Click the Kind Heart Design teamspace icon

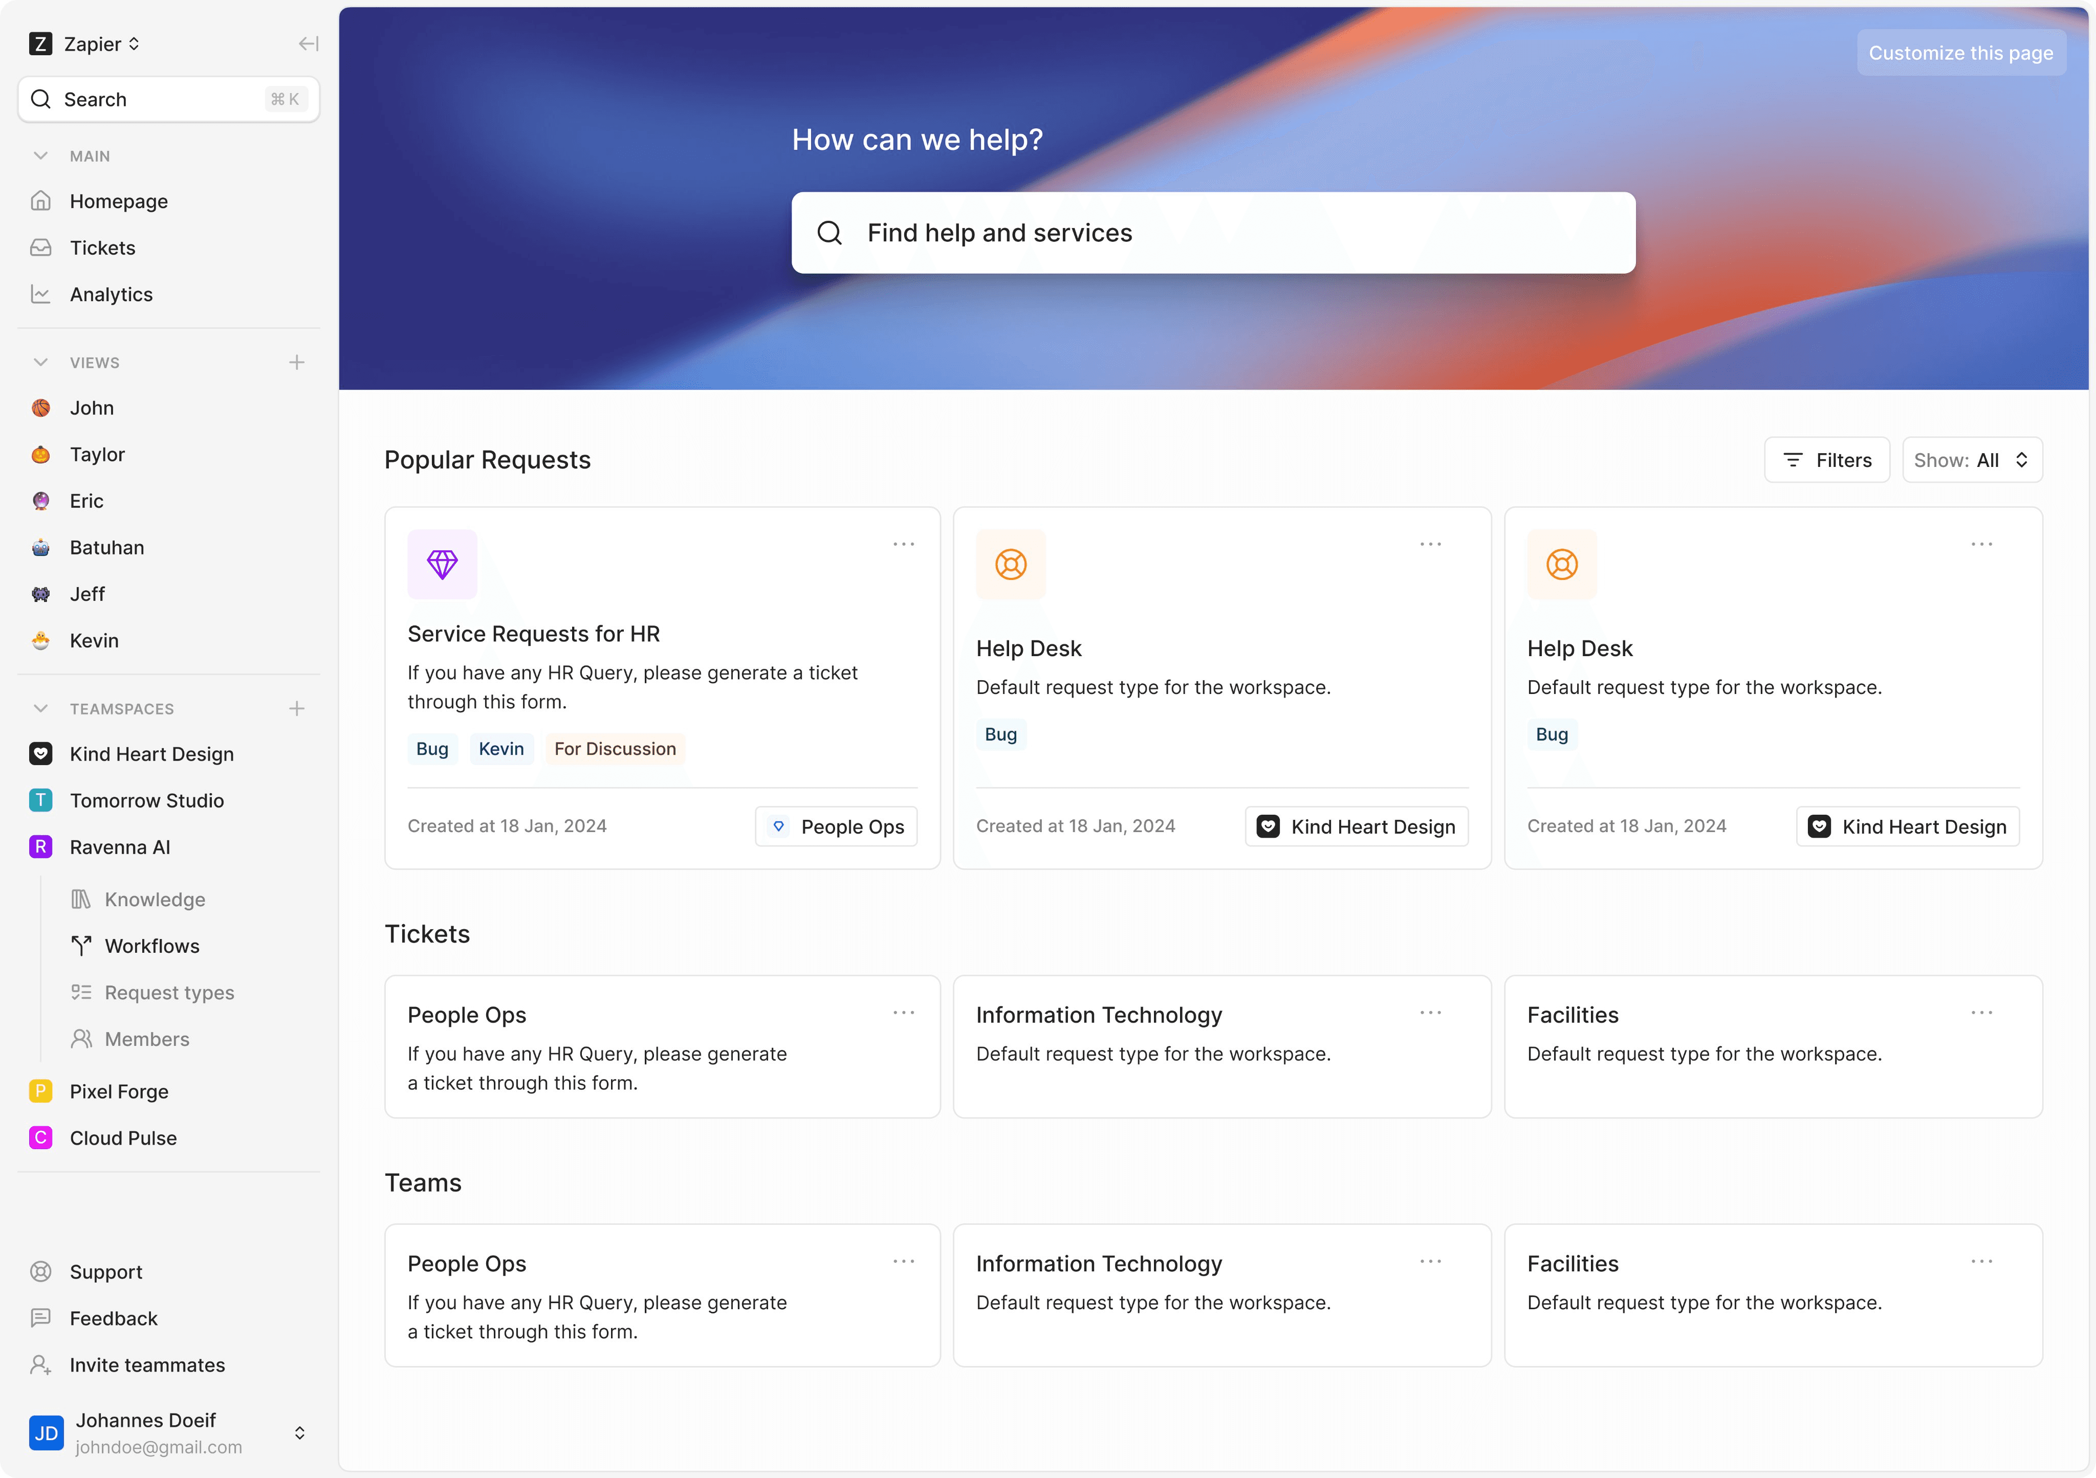pyautogui.click(x=40, y=754)
